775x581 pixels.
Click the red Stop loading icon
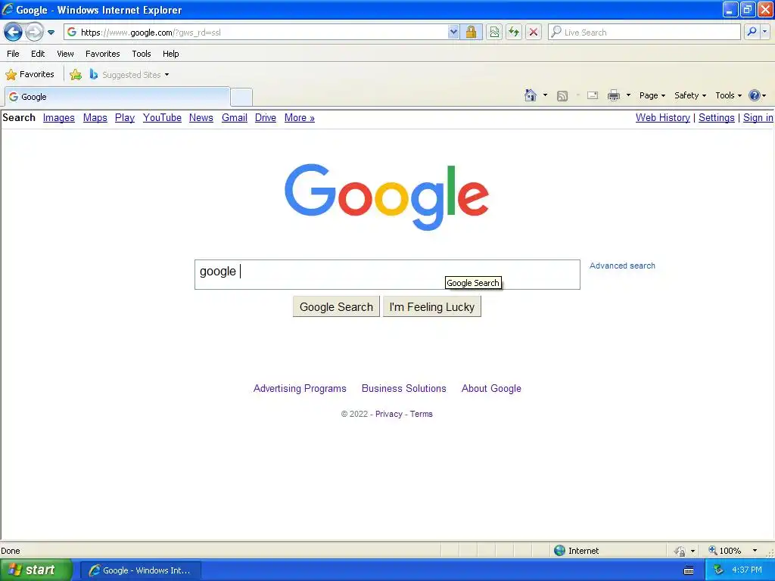[534, 32]
